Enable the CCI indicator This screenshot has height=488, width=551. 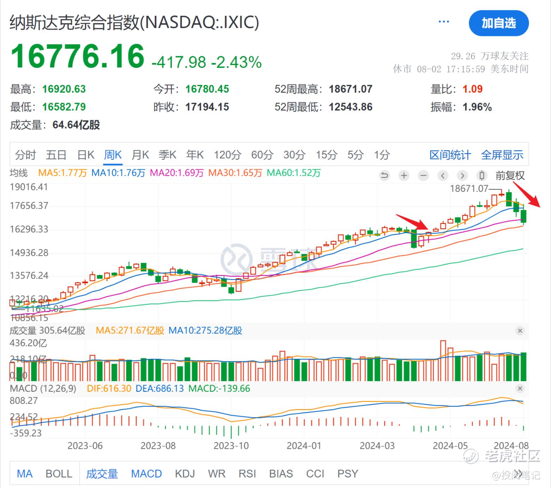(315, 474)
